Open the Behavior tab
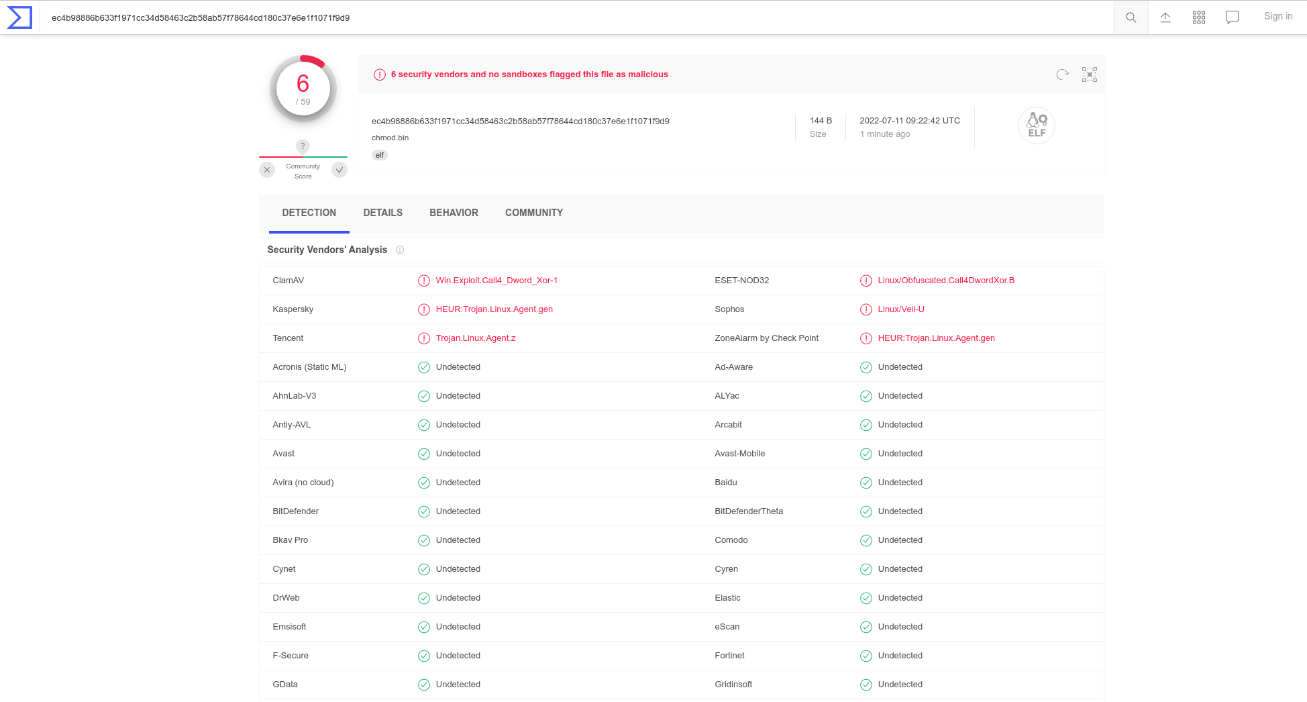 pos(454,213)
